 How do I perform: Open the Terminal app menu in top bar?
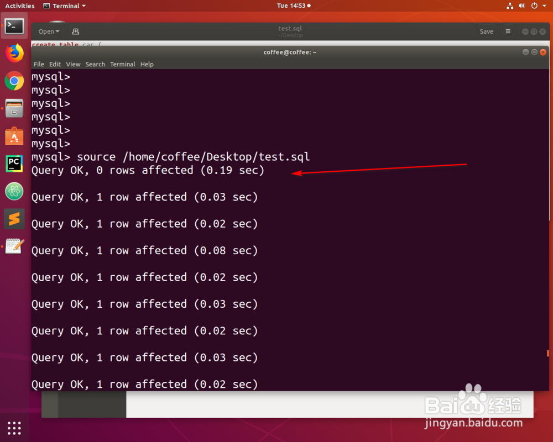65,6
